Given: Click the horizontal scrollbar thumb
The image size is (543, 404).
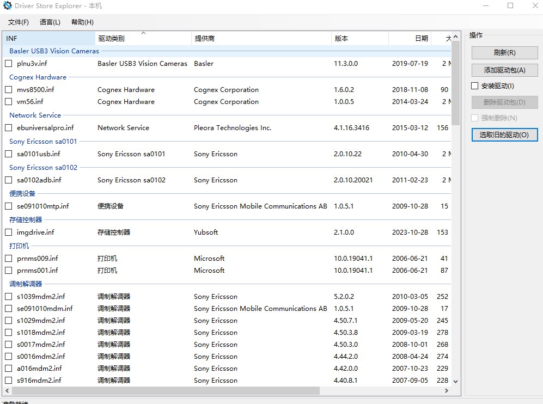Looking at the screenshot, I should click(x=166, y=391).
